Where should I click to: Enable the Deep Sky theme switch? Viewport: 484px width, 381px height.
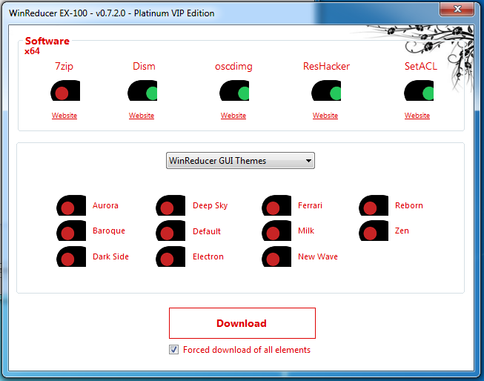pos(170,205)
